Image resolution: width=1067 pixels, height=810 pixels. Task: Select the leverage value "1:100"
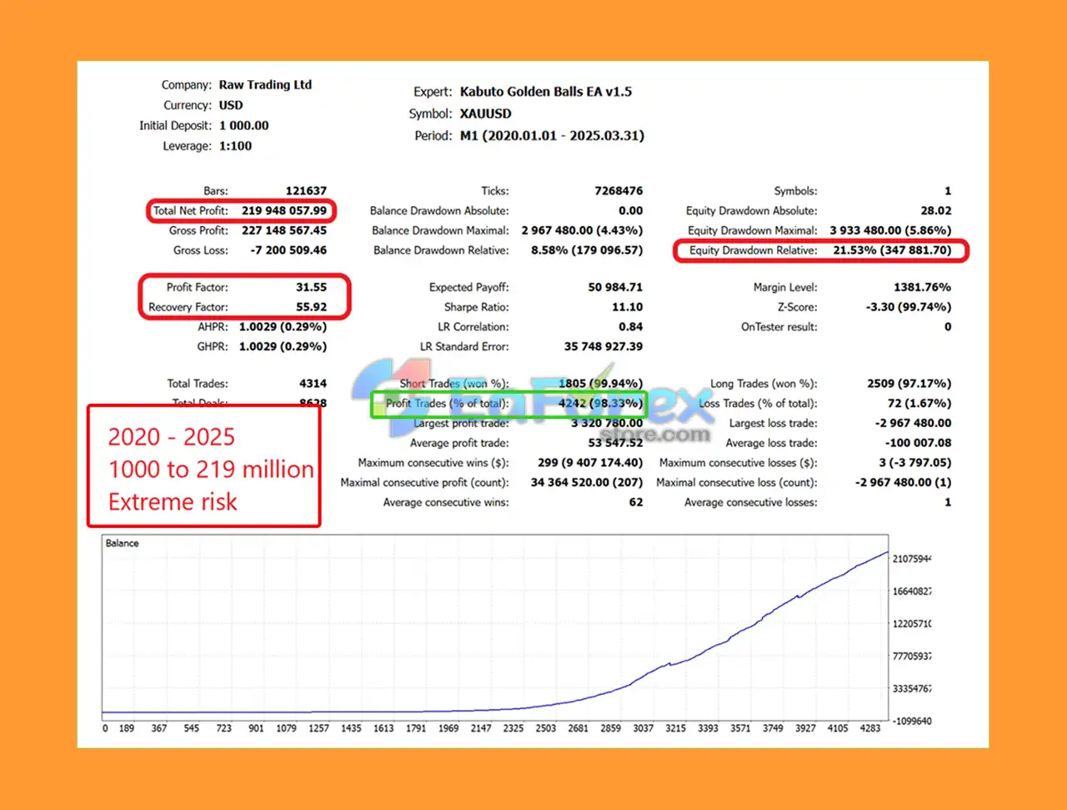tap(235, 146)
